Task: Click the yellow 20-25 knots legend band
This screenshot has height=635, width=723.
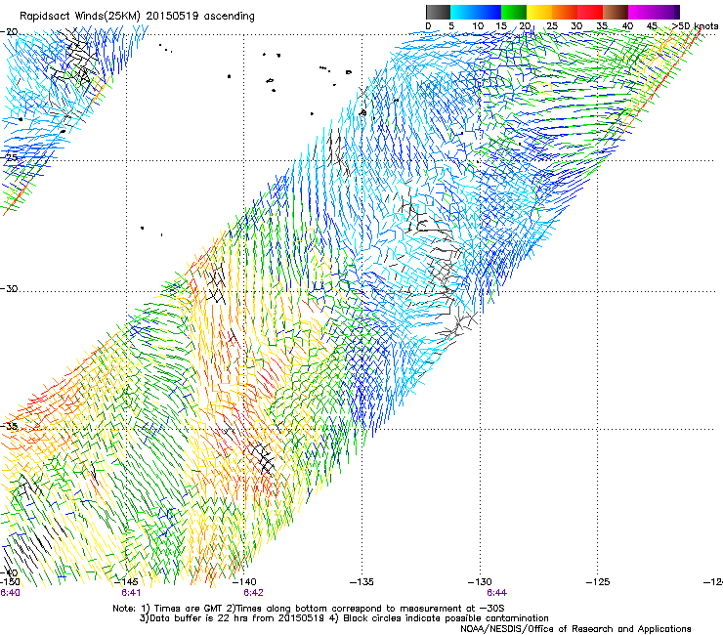Action: pyautogui.click(x=539, y=12)
